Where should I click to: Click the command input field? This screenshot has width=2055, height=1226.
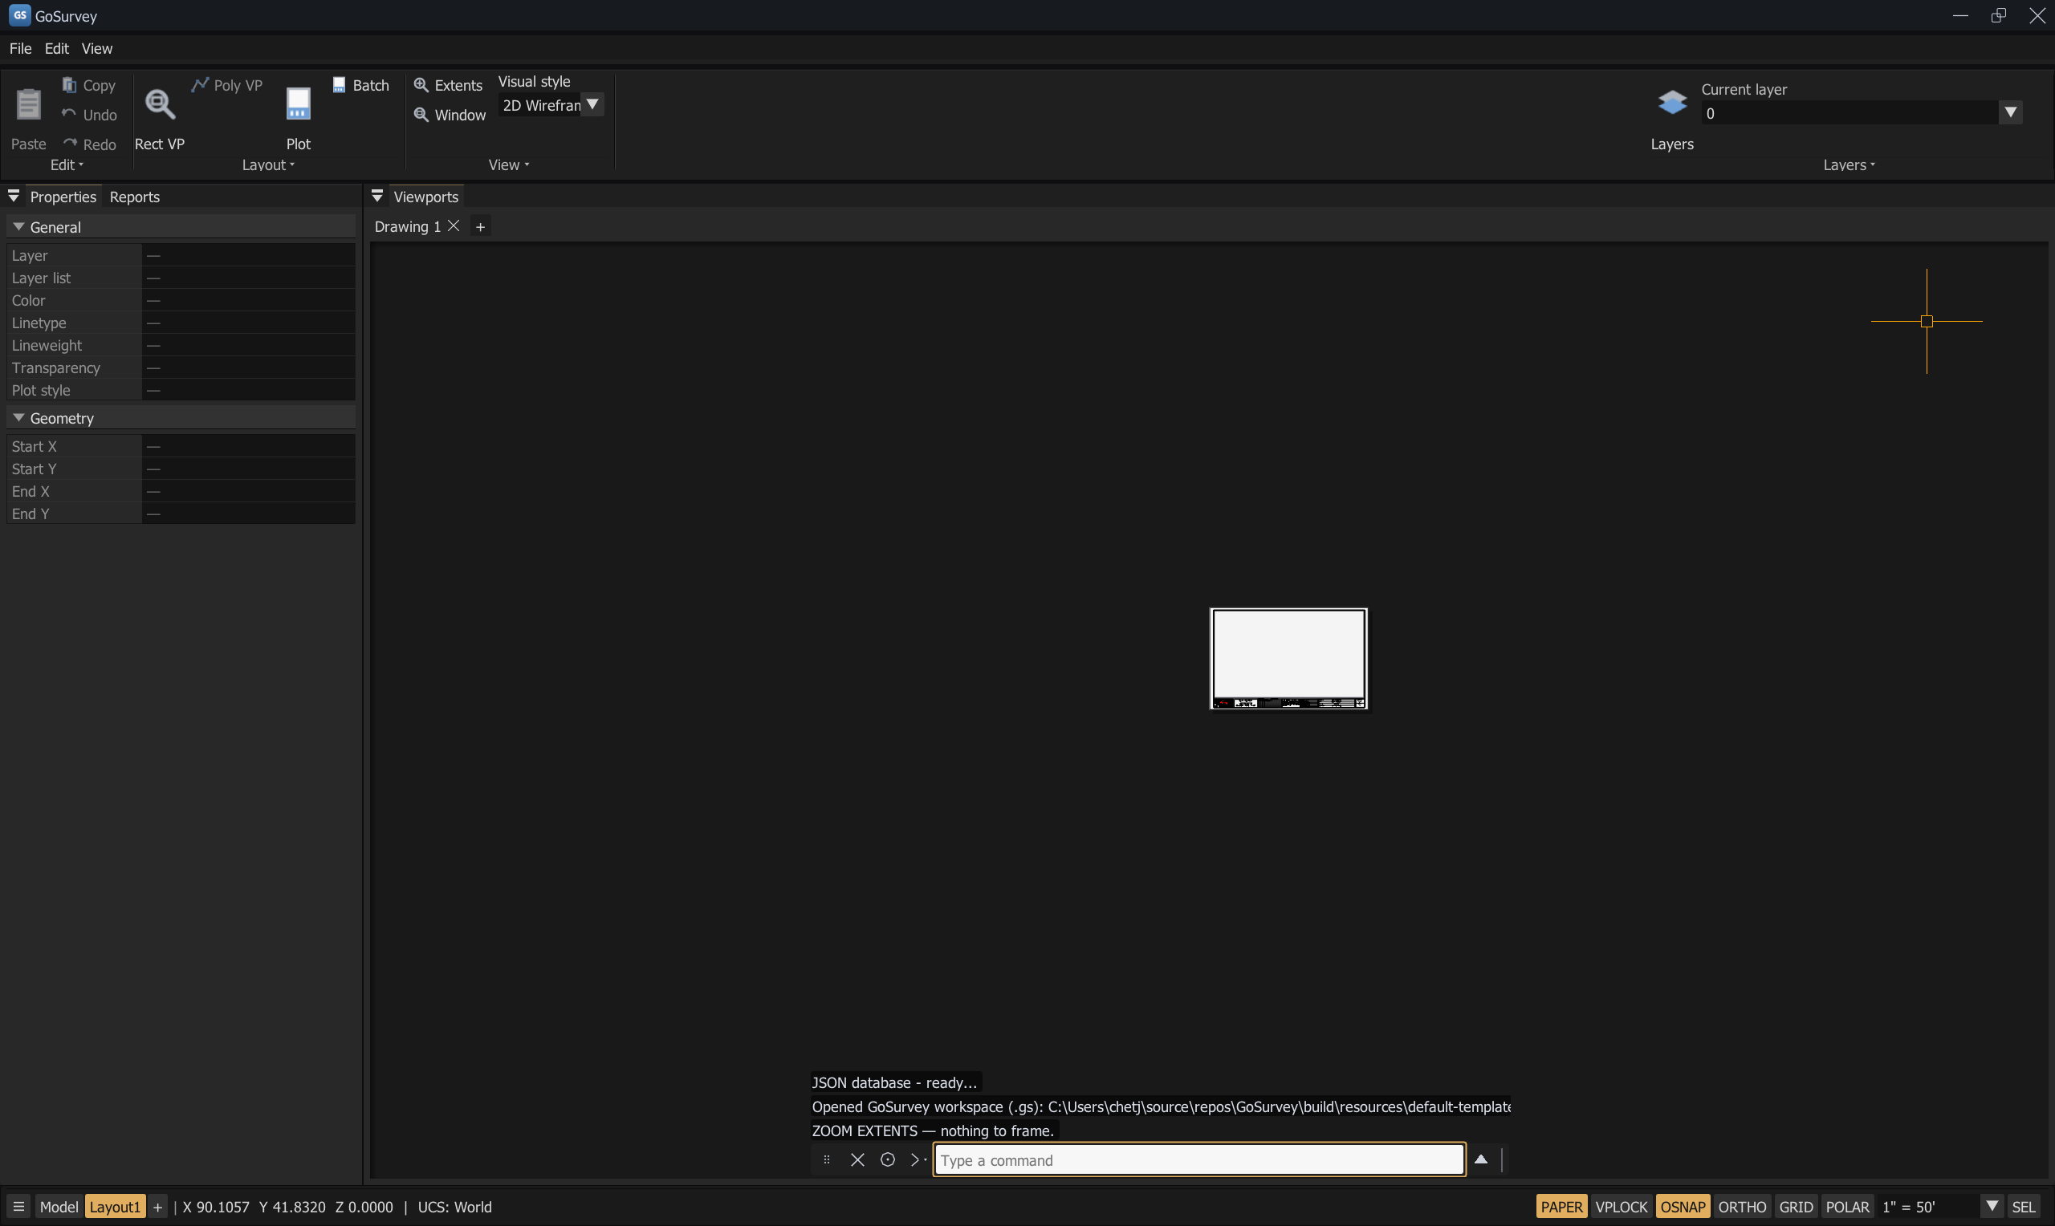tap(1199, 1159)
